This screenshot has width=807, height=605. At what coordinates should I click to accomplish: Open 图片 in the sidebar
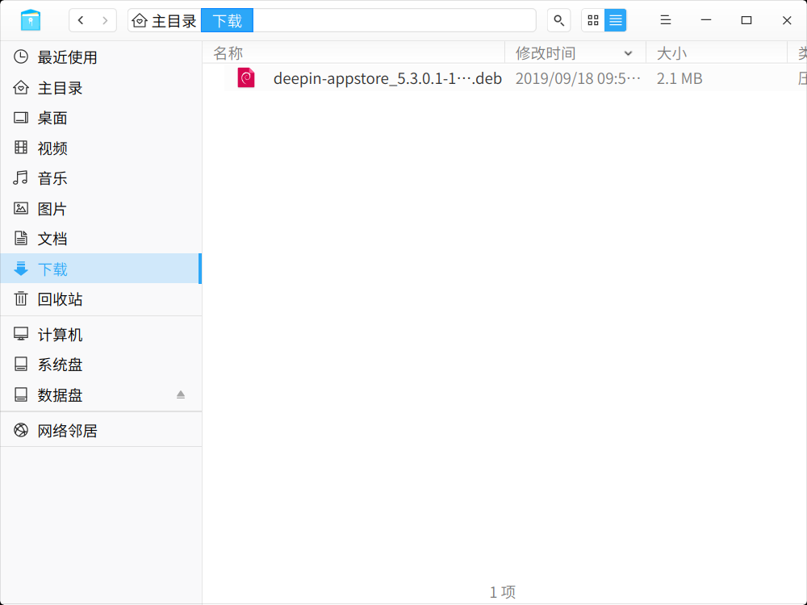(x=101, y=209)
